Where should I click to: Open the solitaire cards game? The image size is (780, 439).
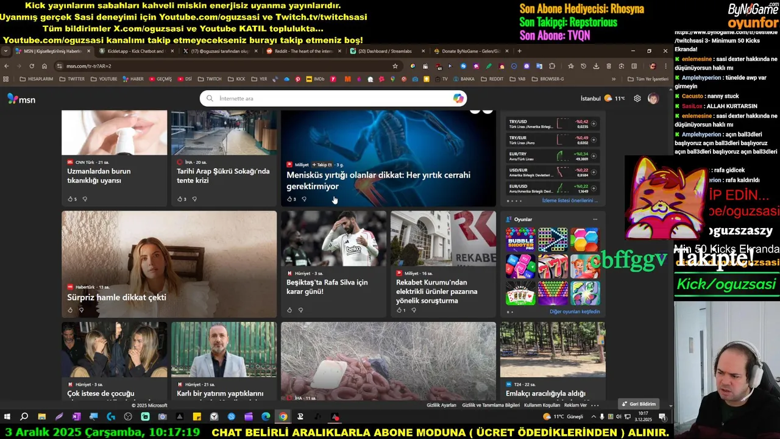pos(520,293)
